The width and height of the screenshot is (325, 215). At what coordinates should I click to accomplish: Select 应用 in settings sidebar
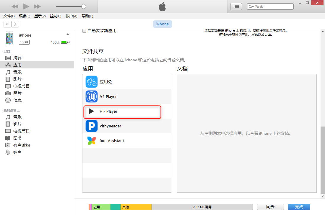[x=37, y=65]
